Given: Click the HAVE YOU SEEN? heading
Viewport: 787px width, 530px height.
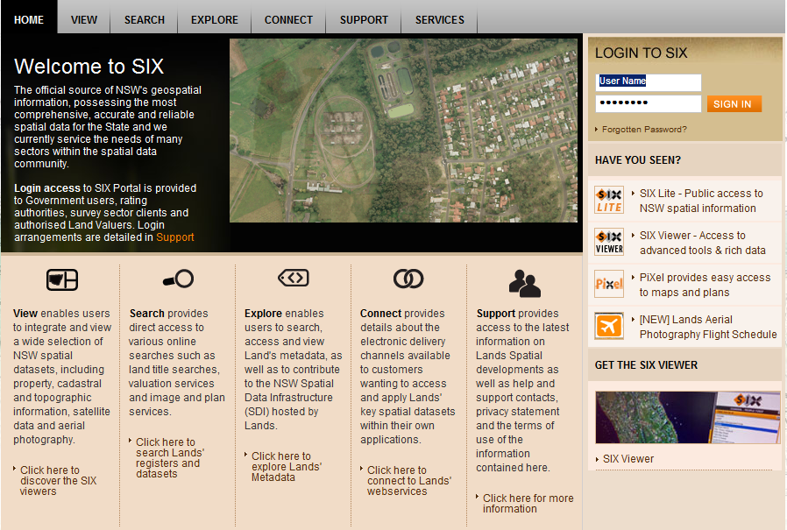Looking at the screenshot, I should (637, 160).
